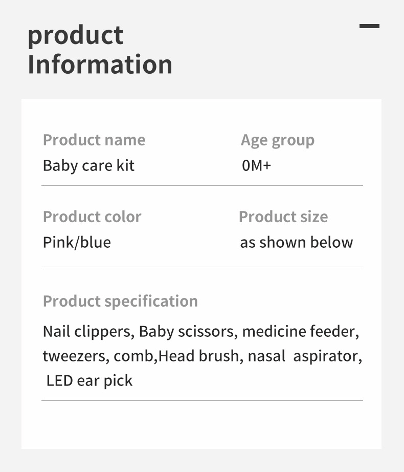Select the "Product name" label
This screenshot has height=472, width=404.
(94, 140)
